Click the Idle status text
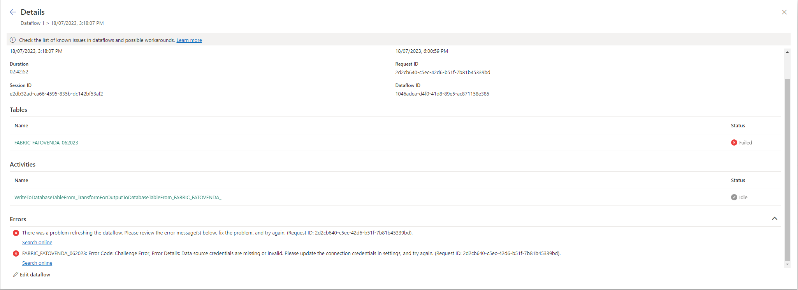This screenshot has height=290, width=798. pyautogui.click(x=743, y=197)
